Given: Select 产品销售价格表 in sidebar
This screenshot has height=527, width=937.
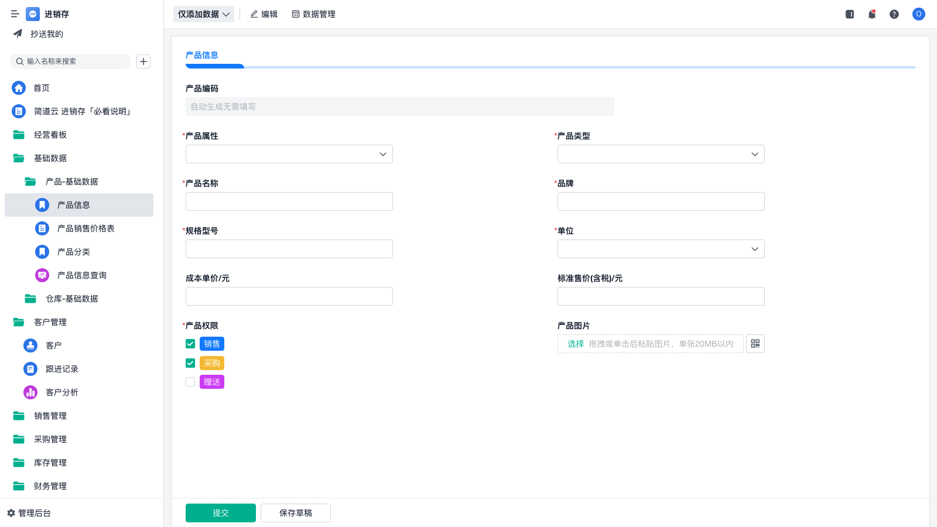Looking at the screenshot, I should 86,228.
